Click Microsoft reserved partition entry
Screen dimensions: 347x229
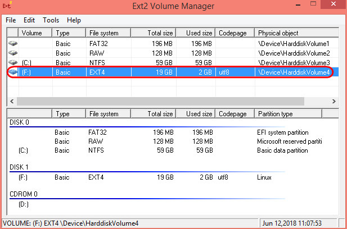(290, 141)
